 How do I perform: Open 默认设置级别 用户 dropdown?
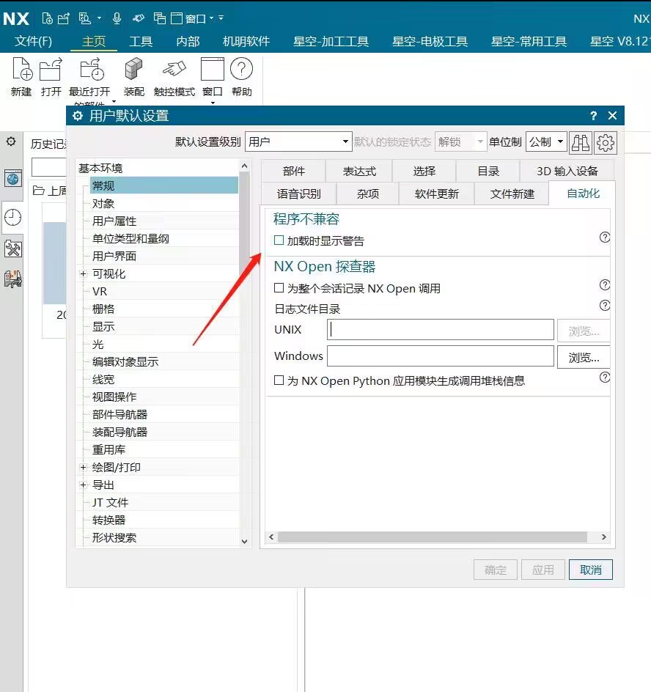tap(298, 141)
